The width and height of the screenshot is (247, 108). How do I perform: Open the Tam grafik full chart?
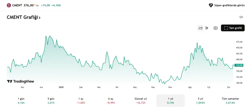(x=233, y=28)
